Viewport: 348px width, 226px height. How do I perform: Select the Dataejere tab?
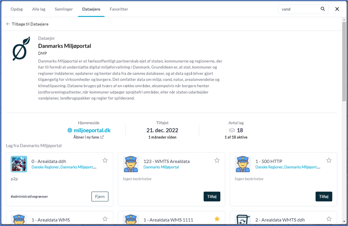(x=91, y=9)
